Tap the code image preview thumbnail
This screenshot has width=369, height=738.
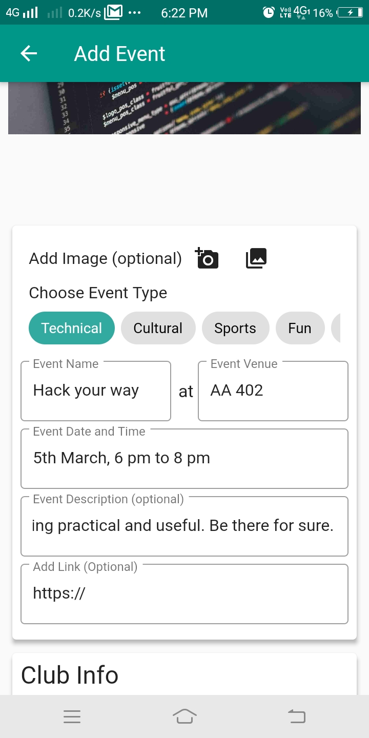click(184, 108)
